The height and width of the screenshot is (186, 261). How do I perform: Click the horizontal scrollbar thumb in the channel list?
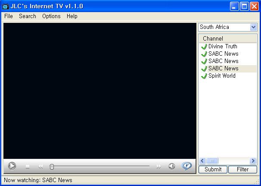(212, 161)
